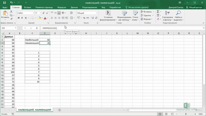The height and width of the screenshot is (116, 206).
Task: Switch to the Формулы tab
Action: tap(61, 7)
